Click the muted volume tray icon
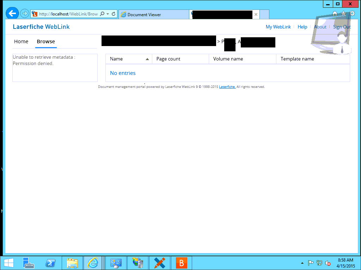 tap(328, 263)
